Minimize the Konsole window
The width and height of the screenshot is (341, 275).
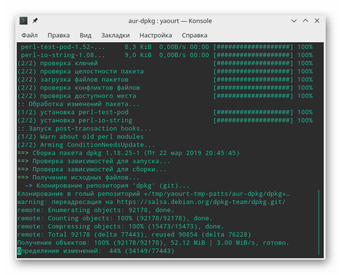(x=294, y=21)
